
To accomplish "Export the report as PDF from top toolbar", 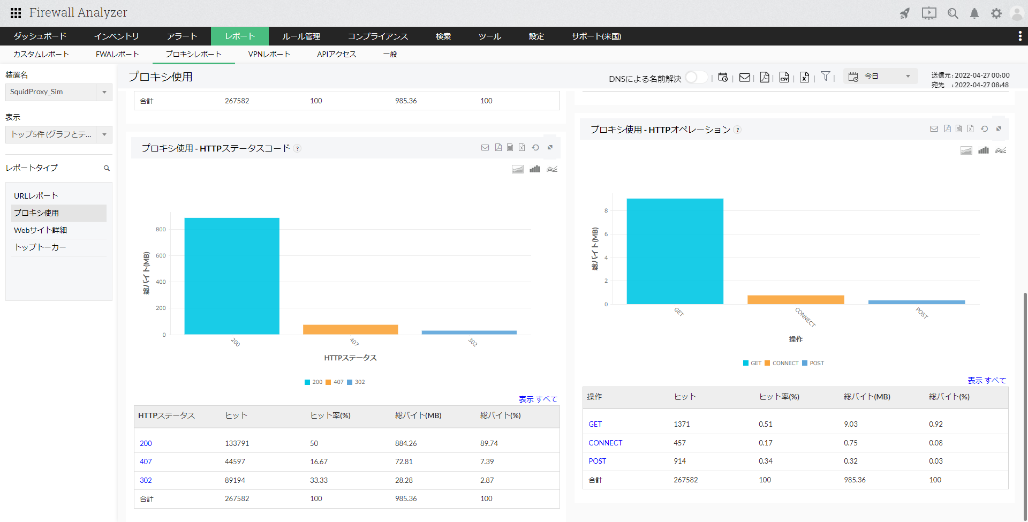I will (765, 78).
